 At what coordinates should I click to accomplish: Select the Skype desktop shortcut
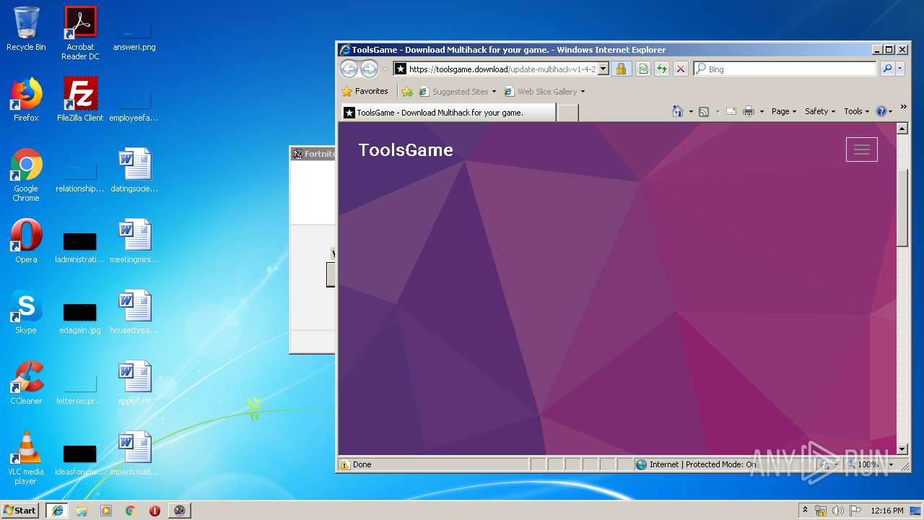[x=26, y=312]
